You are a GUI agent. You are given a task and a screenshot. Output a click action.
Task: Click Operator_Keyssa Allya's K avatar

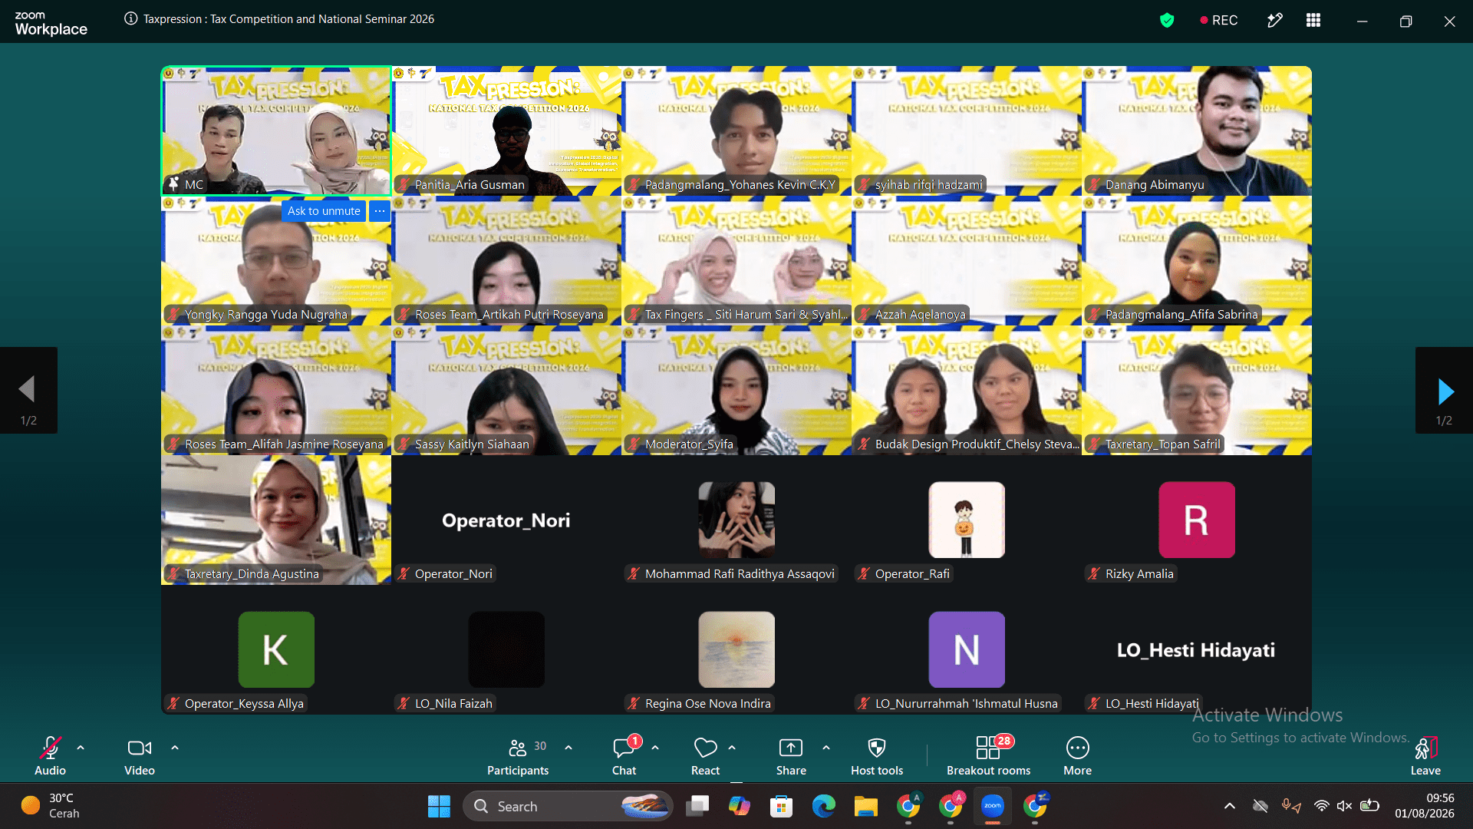tap(276, 649)
